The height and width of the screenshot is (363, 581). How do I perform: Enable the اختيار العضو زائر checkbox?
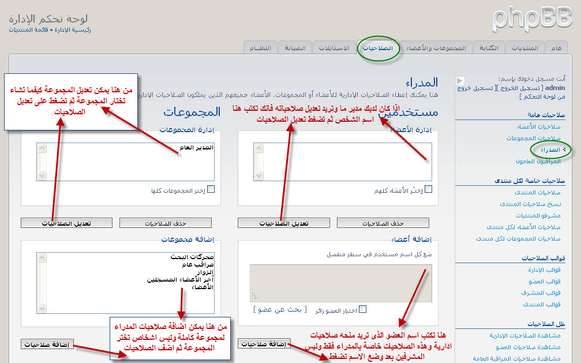pyautogui.click(x=362, y=309)
